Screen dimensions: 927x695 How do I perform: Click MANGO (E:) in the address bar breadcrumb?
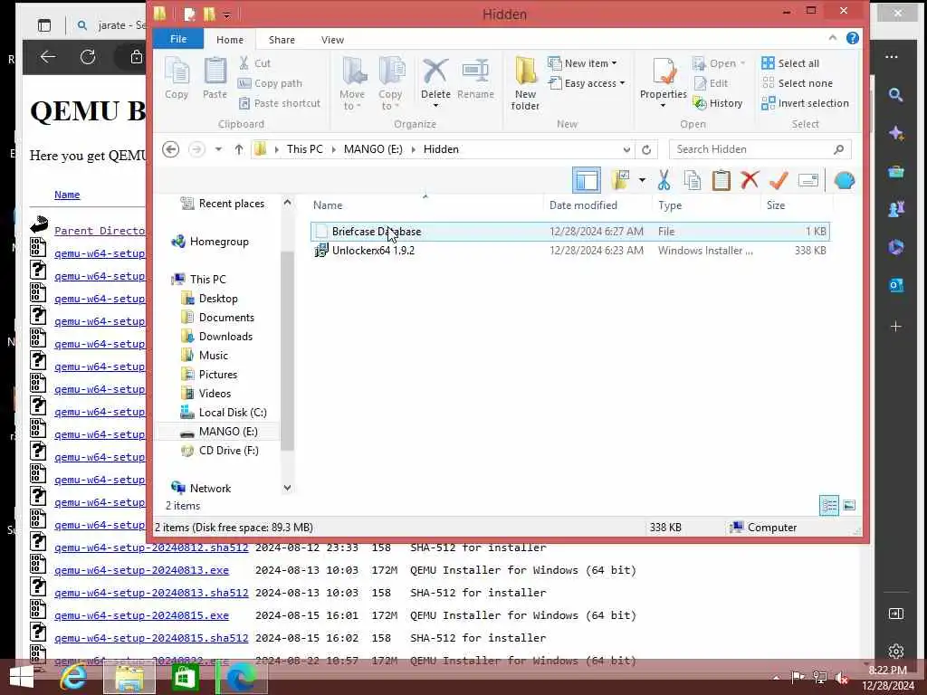[373, 149]
